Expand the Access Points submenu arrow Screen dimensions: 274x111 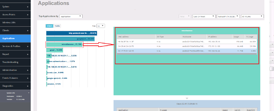tap(28, 14)
